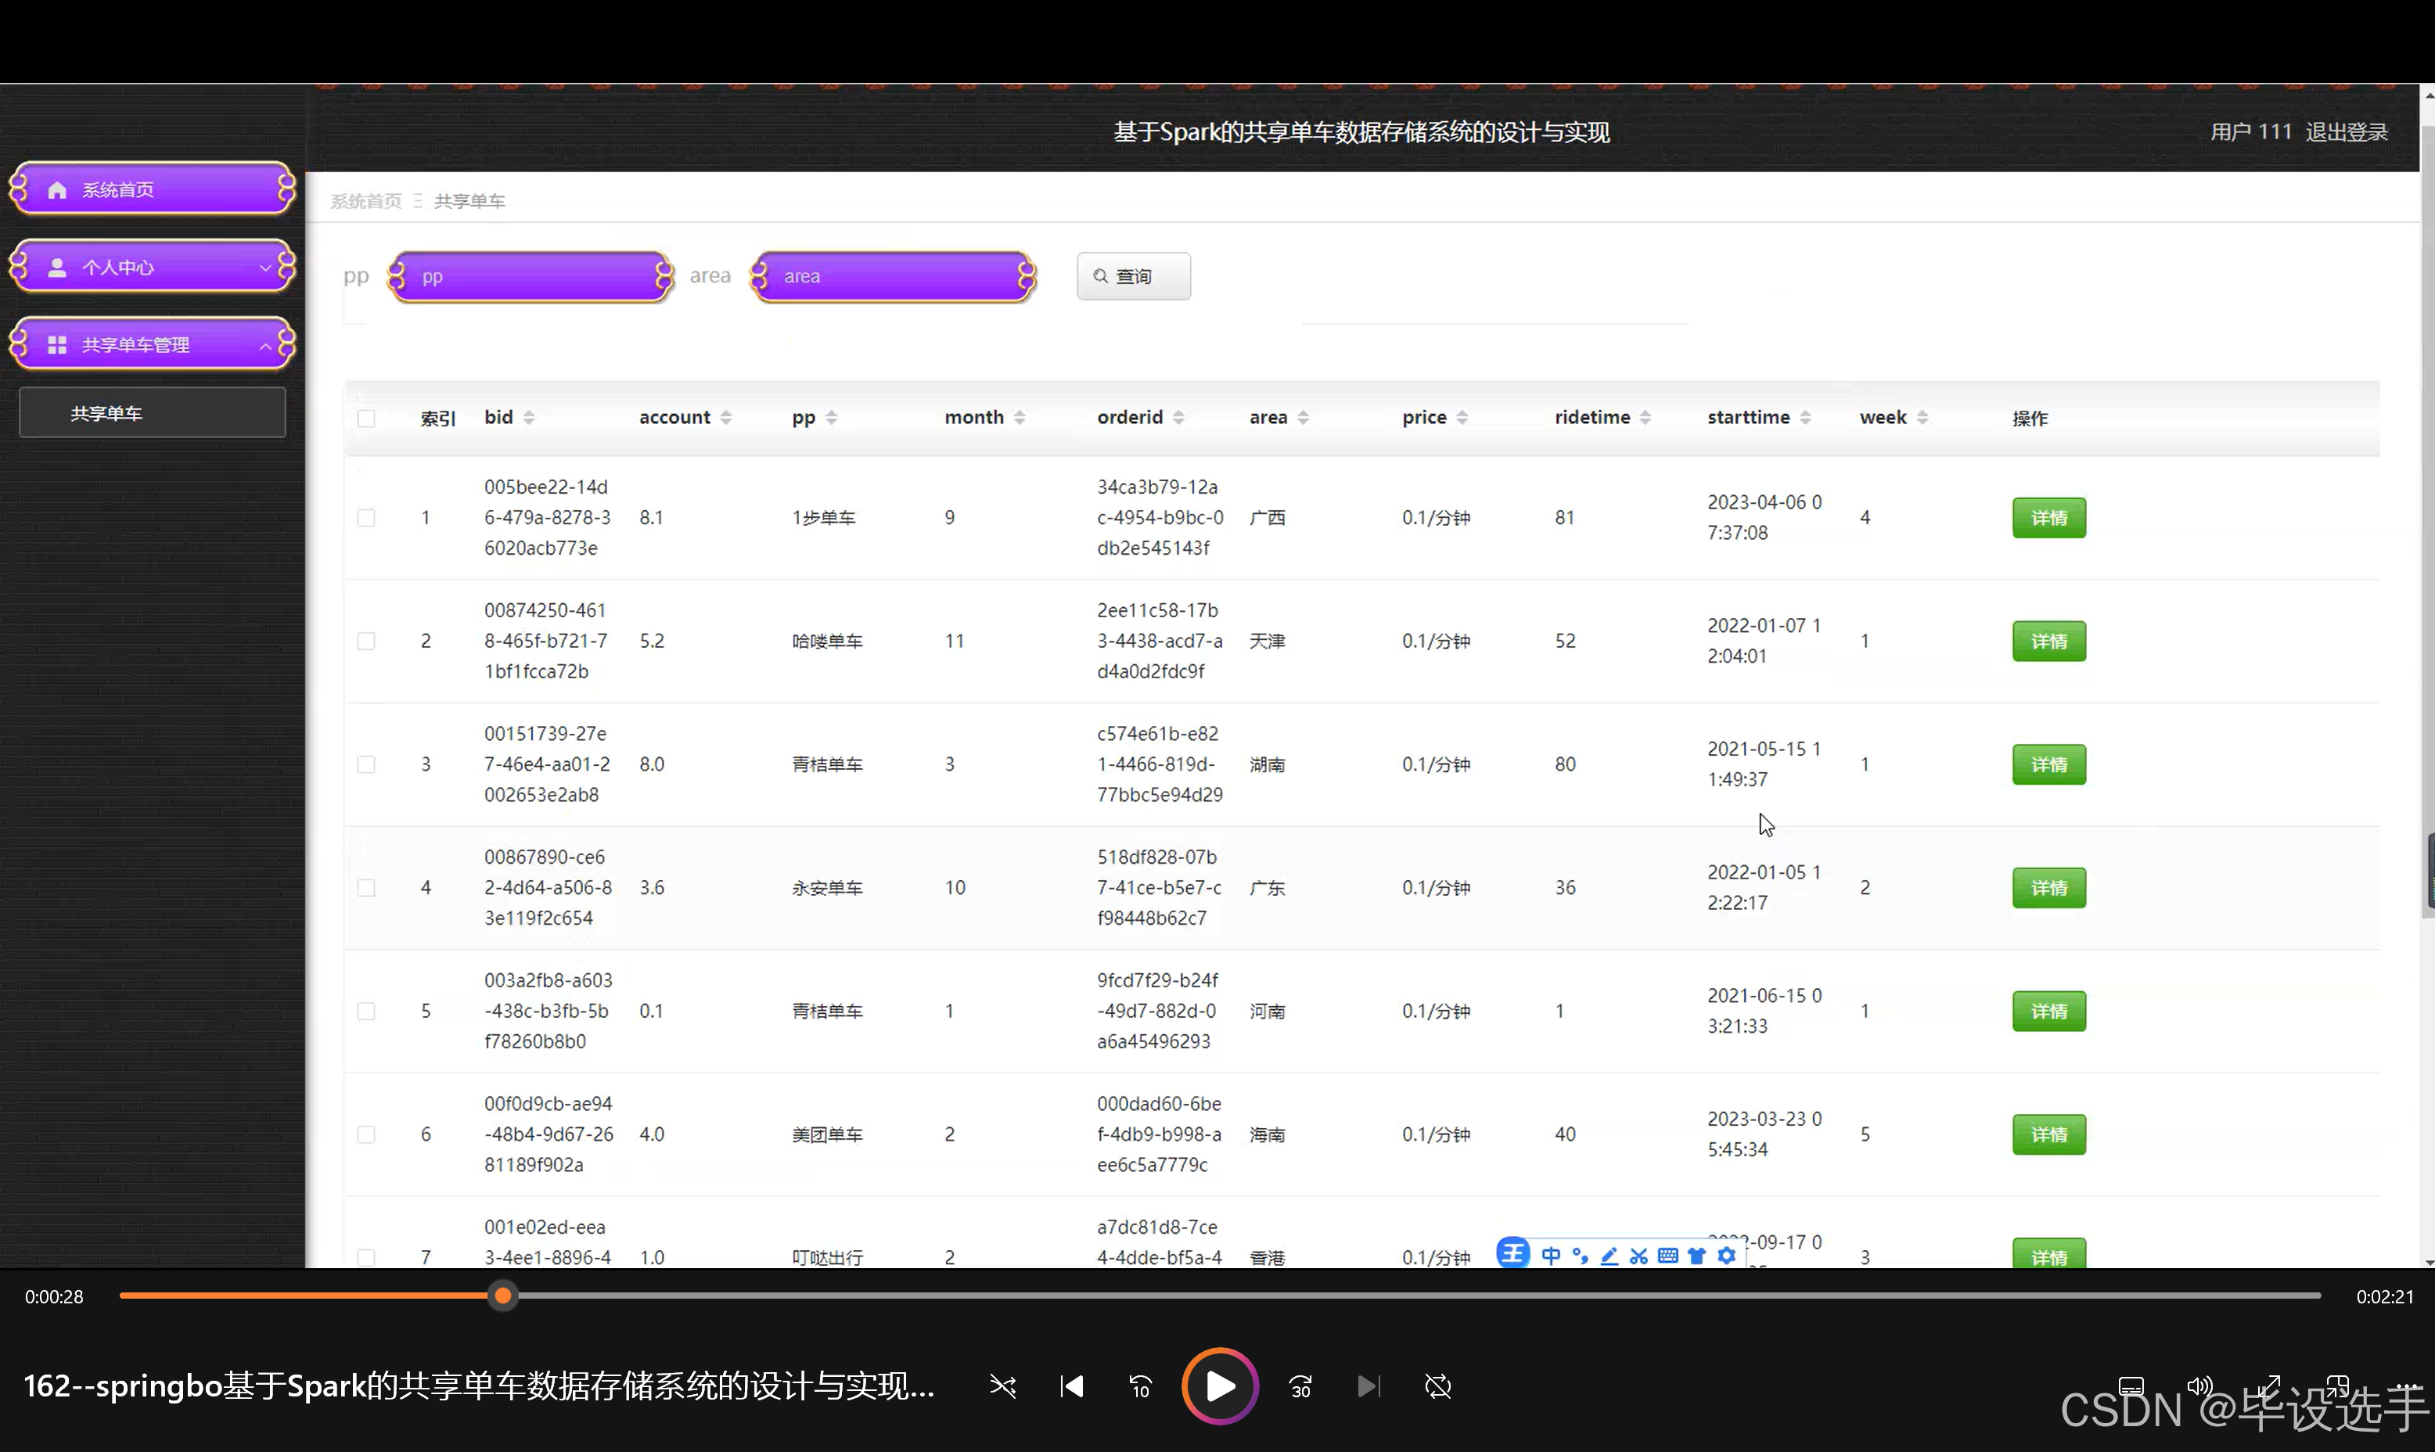Click the magnifier icon in 查询 button
Screen dimensions: 2435x1452
(x=1101, y=276)
